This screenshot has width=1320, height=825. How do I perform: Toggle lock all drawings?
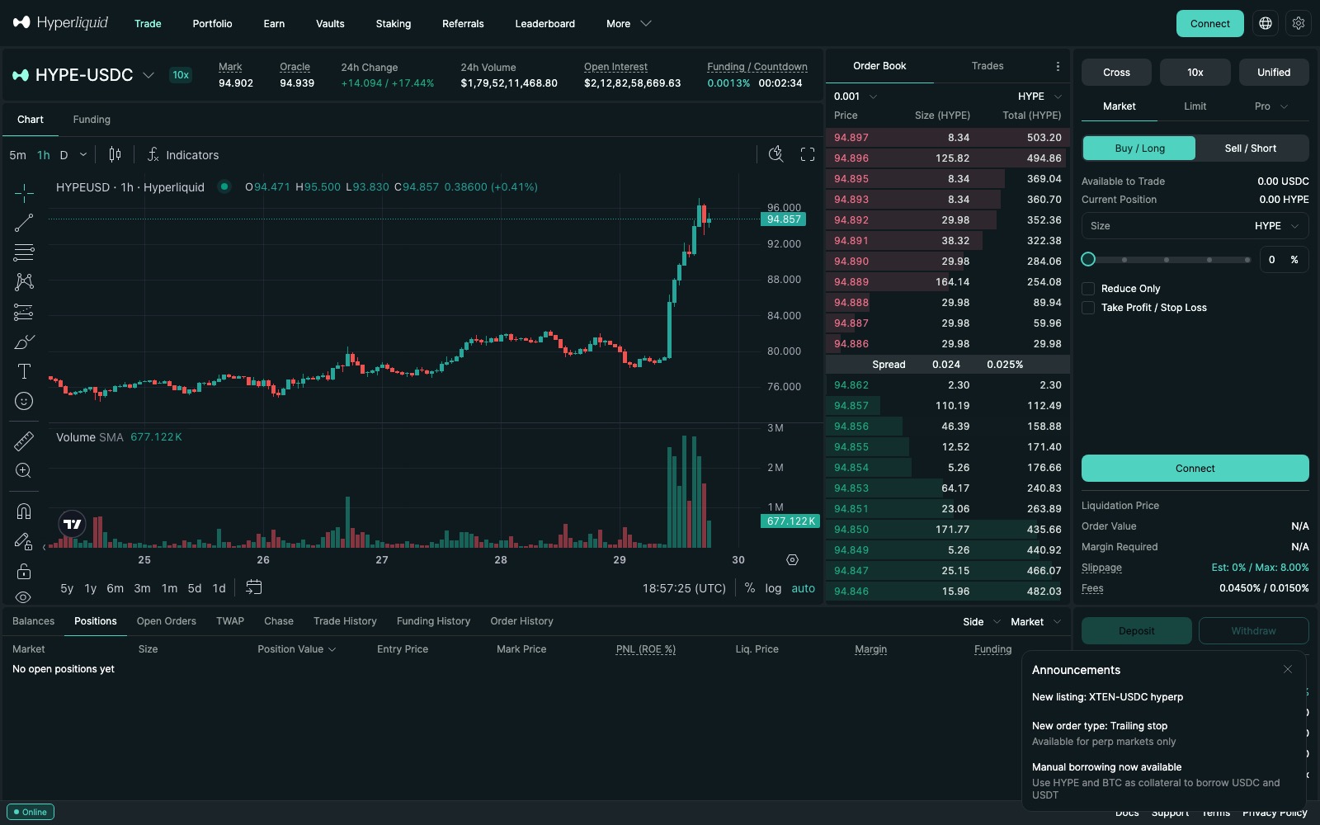[24, 571]
